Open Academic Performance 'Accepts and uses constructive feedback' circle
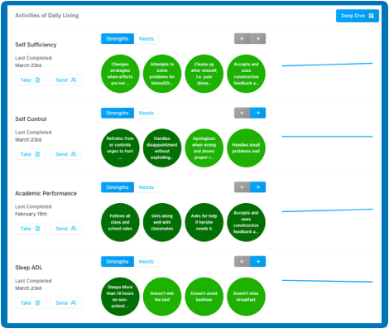 coord(246,222)
